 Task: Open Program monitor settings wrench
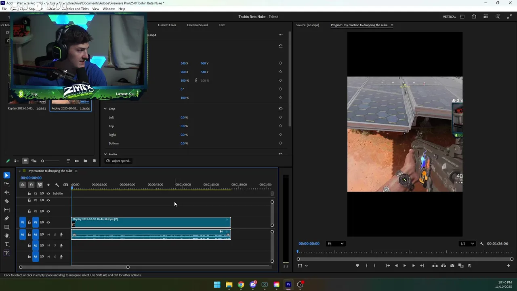point(481,244)
